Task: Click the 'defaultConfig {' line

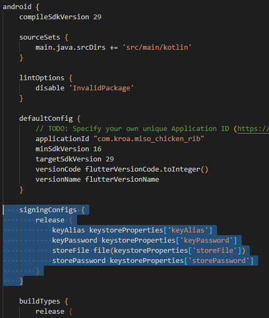Action: click(x=50, y=119)
